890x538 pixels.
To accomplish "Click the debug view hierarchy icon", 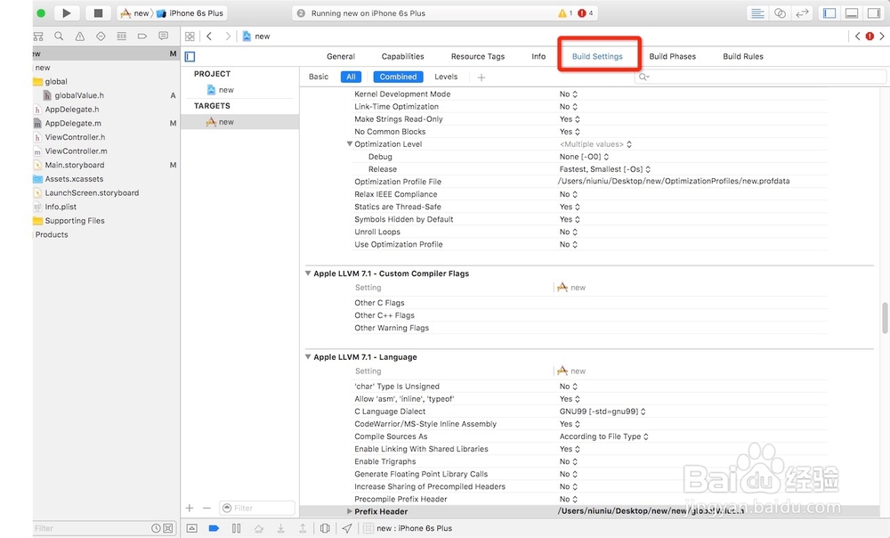I will [325, 528].
